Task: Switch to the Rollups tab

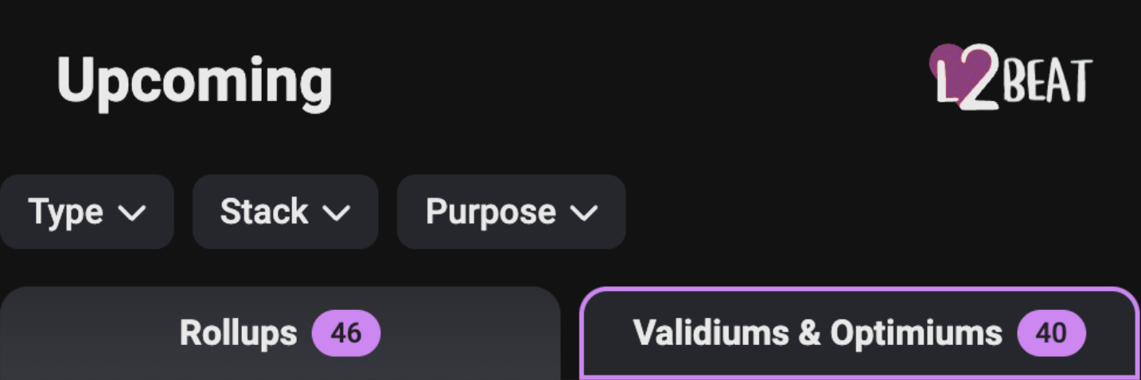Action: pyautogui.click(x=280, y=334)
